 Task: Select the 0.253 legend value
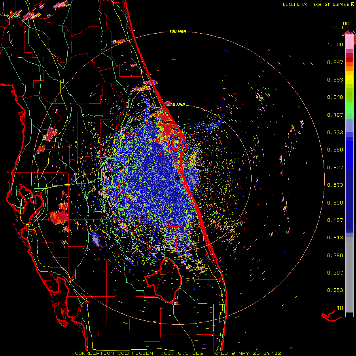335,290
